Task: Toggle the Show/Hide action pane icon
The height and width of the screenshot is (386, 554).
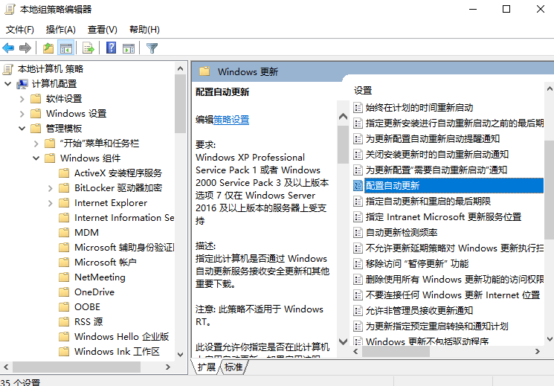Action: 128,48
